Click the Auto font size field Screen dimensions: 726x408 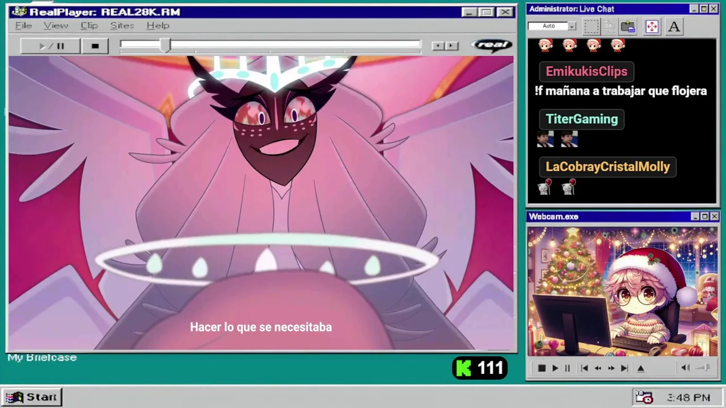548,26
